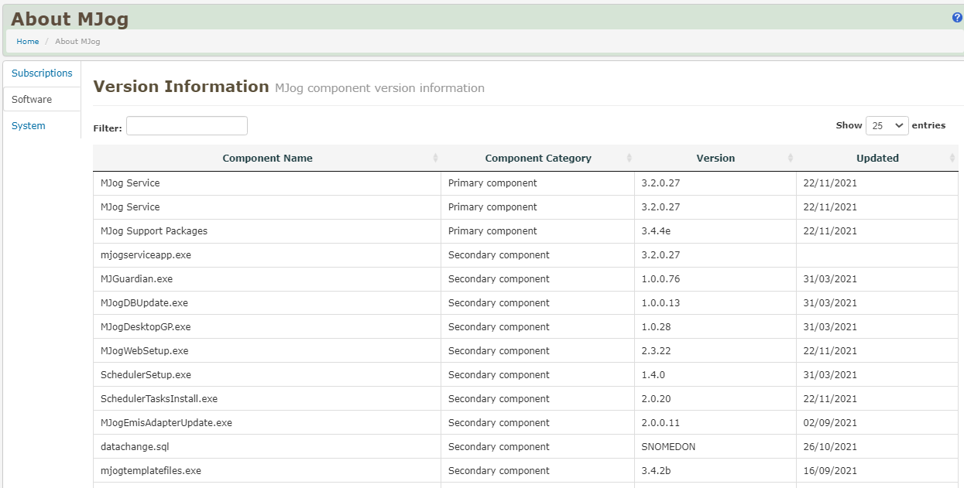Sort by Component Name column header
Viewport: 964px width, 488px height.
coord(267,159)
